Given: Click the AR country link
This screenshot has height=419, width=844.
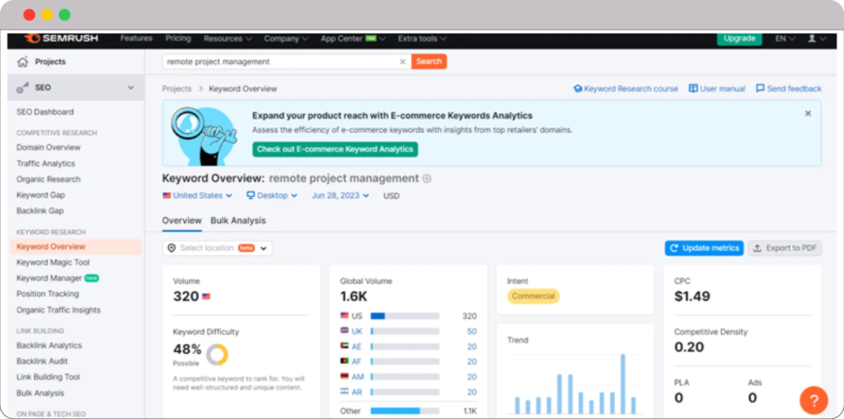Looking at the screenshot, I should (357, 392).
